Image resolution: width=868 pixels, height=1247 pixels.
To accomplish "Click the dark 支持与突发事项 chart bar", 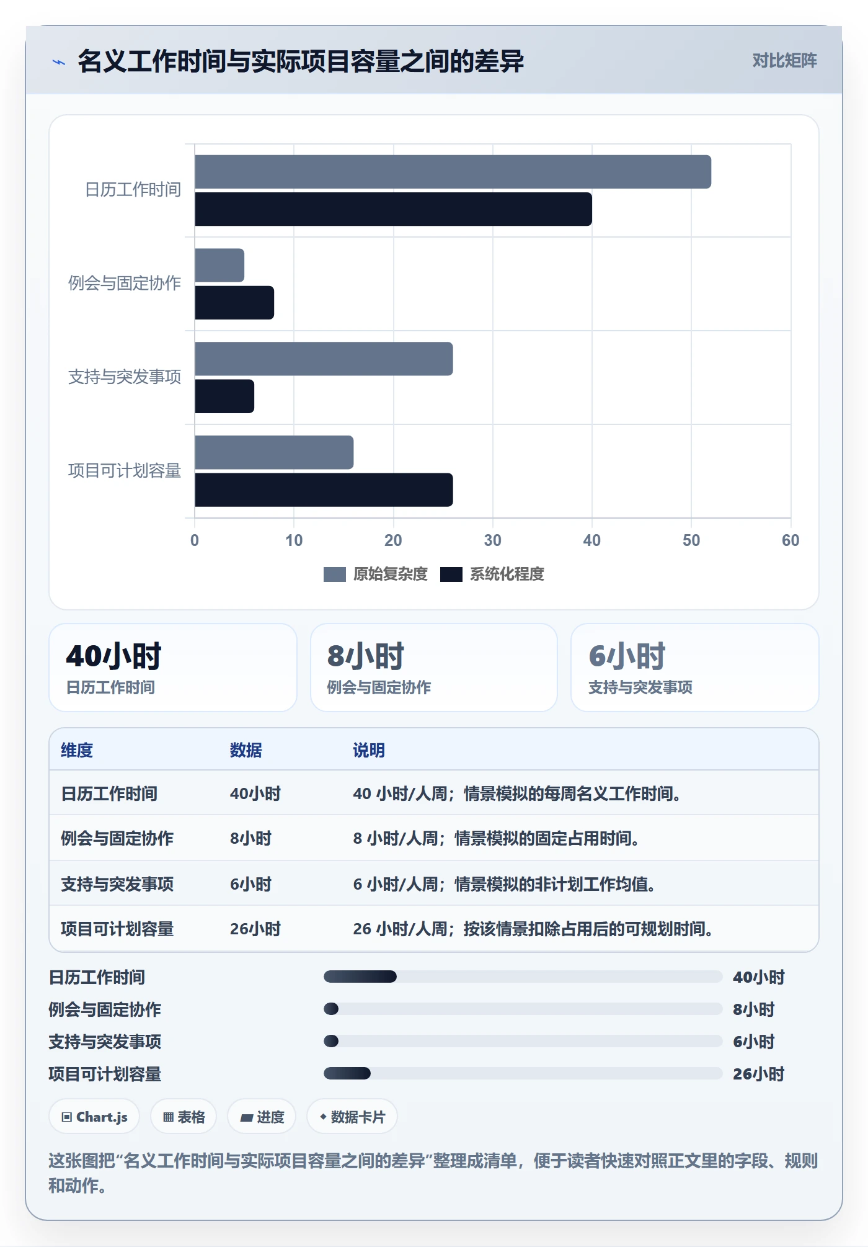I will point(224,396).
